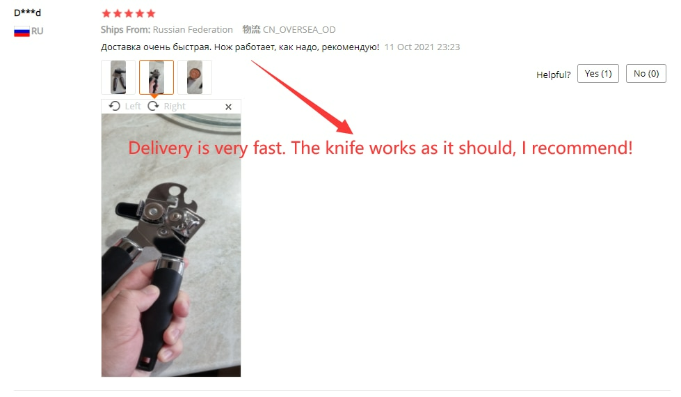Screen dimensions: 681x397
Task: Vote No (0) on review helpfulness
Action: coord(646,74)
